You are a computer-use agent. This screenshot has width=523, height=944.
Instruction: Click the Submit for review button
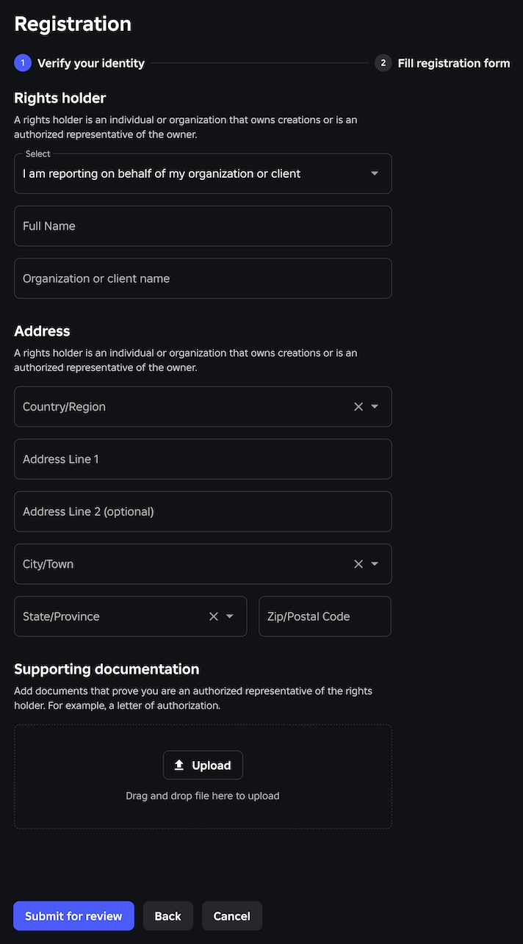pyautogui.click(x=73, y=916)
